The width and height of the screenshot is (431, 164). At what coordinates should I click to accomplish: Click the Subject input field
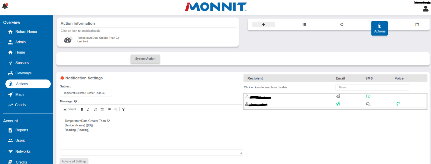(86, 93)
